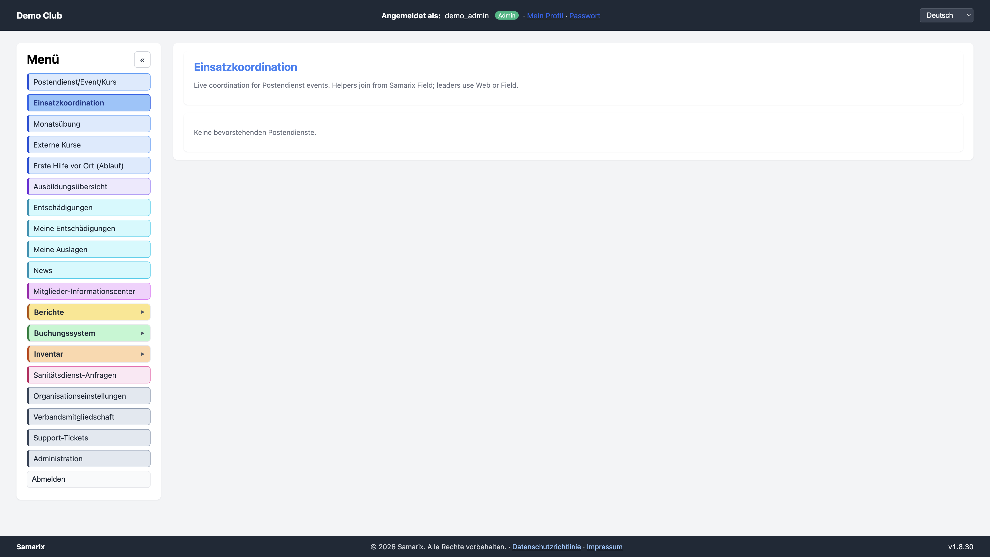Open the Datenschutzrichtlinie footer link
The height and width of the screenshot is (557, 990).
point(547,547)
